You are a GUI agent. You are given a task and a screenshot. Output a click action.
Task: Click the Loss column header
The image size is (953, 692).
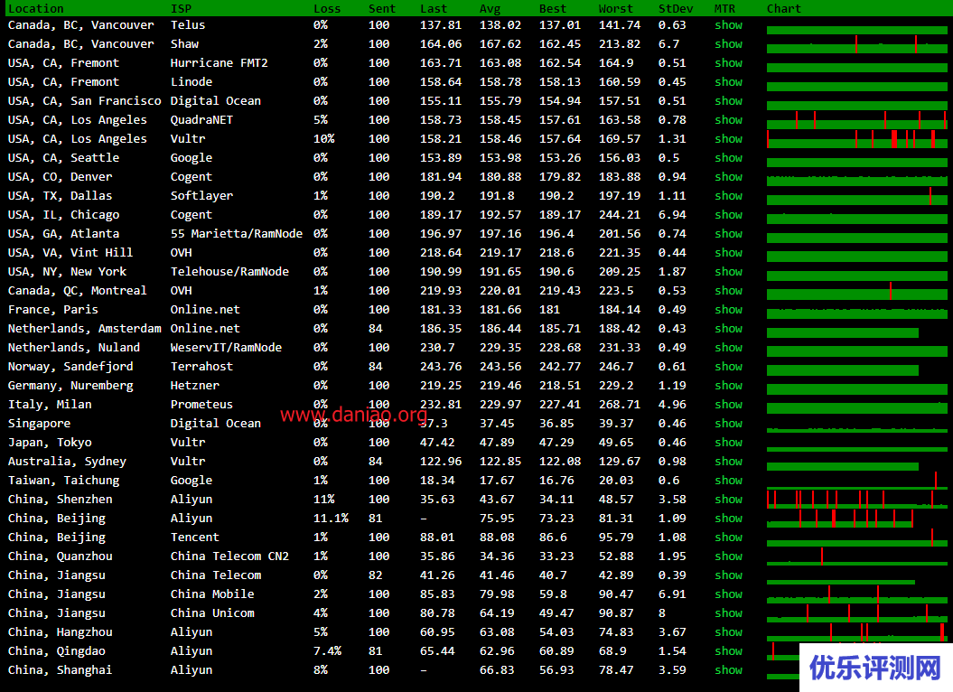tap(327, 8)
